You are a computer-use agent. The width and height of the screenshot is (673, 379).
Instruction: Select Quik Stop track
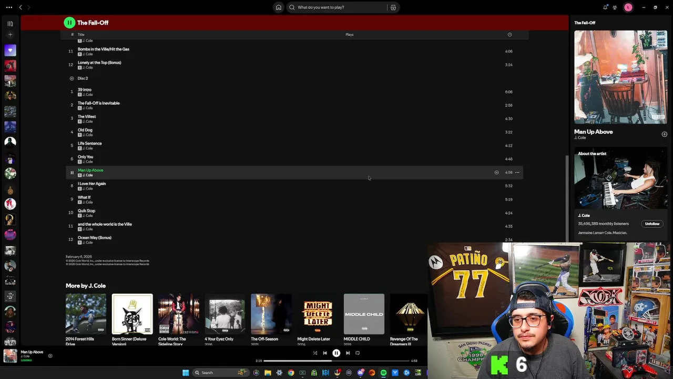tap(87, 211)
